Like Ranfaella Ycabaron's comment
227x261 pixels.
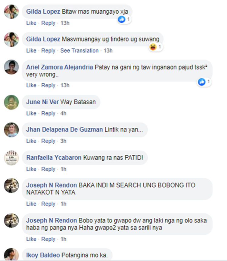coord(31,169)
